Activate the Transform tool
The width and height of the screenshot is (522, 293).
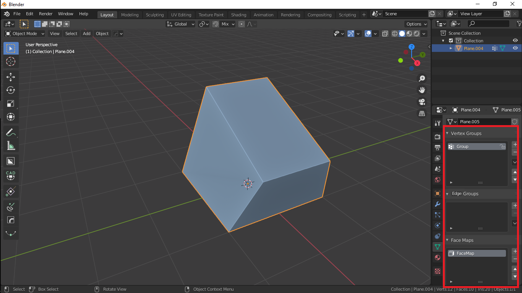coord(11,117)
